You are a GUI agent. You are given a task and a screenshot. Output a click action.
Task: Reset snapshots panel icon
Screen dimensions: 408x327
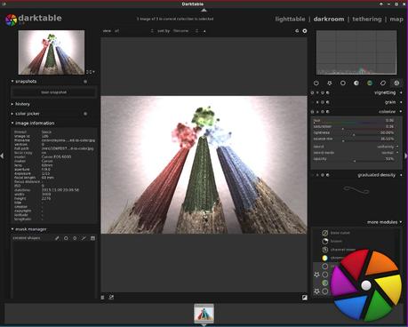pyautogui.click(x=85, y=82)
